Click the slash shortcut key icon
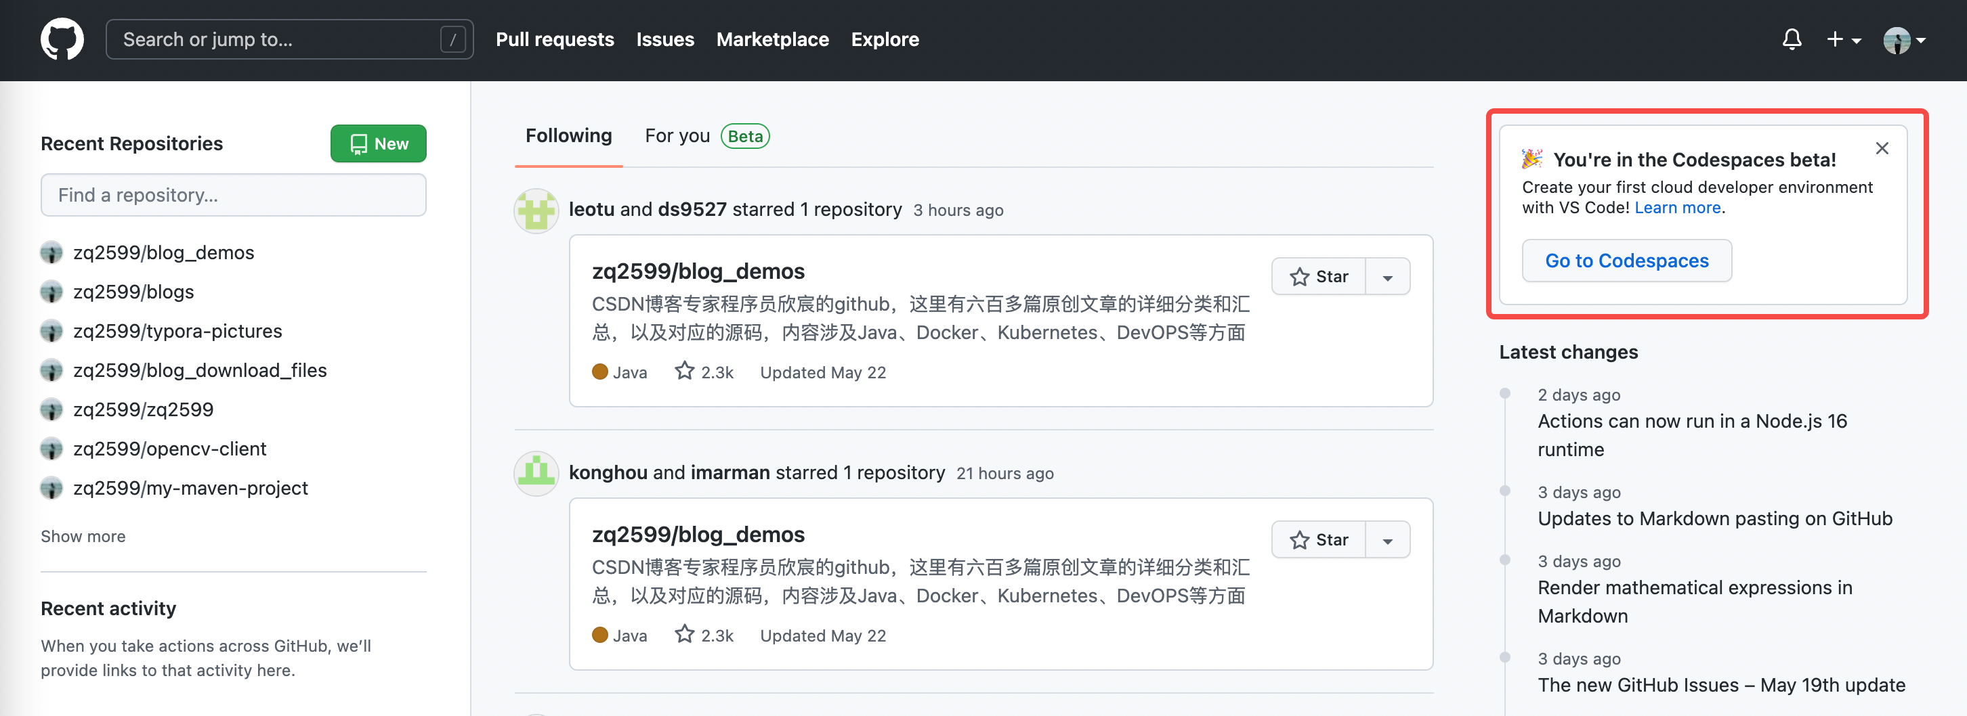1967x716 pixels. tap(453, 40)
